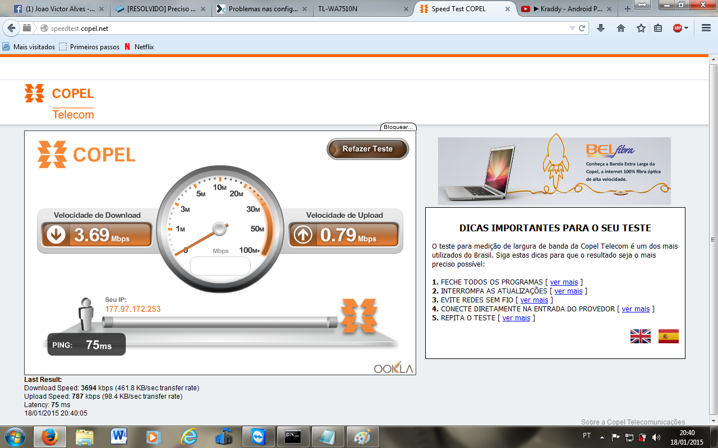Open Microsoft Word from the taskbar
The image size is (718, 448).
[119, 437]
